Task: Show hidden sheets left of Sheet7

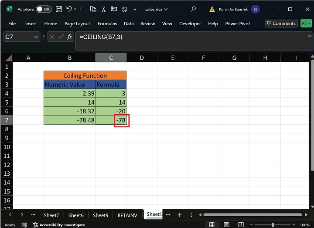Action: pos(33,215)
